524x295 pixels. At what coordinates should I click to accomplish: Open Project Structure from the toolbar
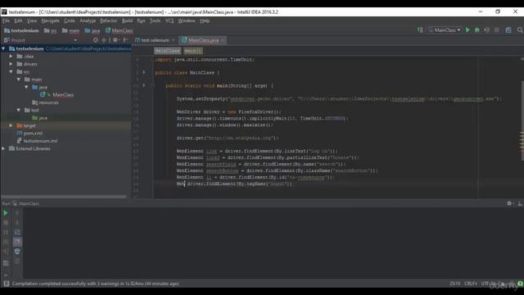pos(508,30)
